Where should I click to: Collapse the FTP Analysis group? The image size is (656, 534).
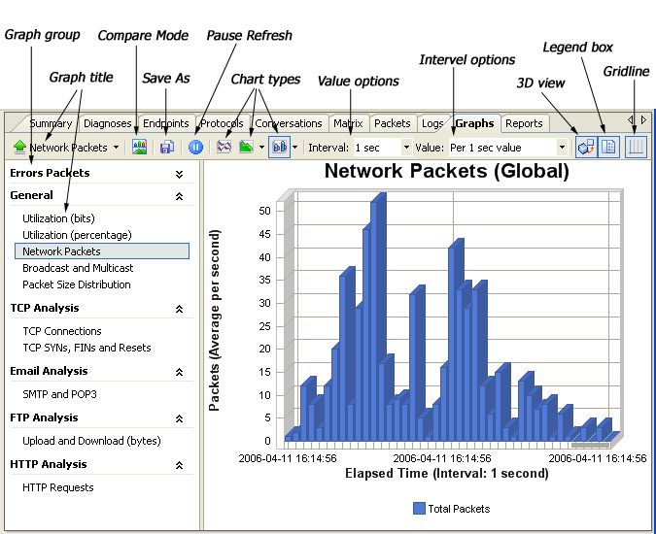point(180,418)
